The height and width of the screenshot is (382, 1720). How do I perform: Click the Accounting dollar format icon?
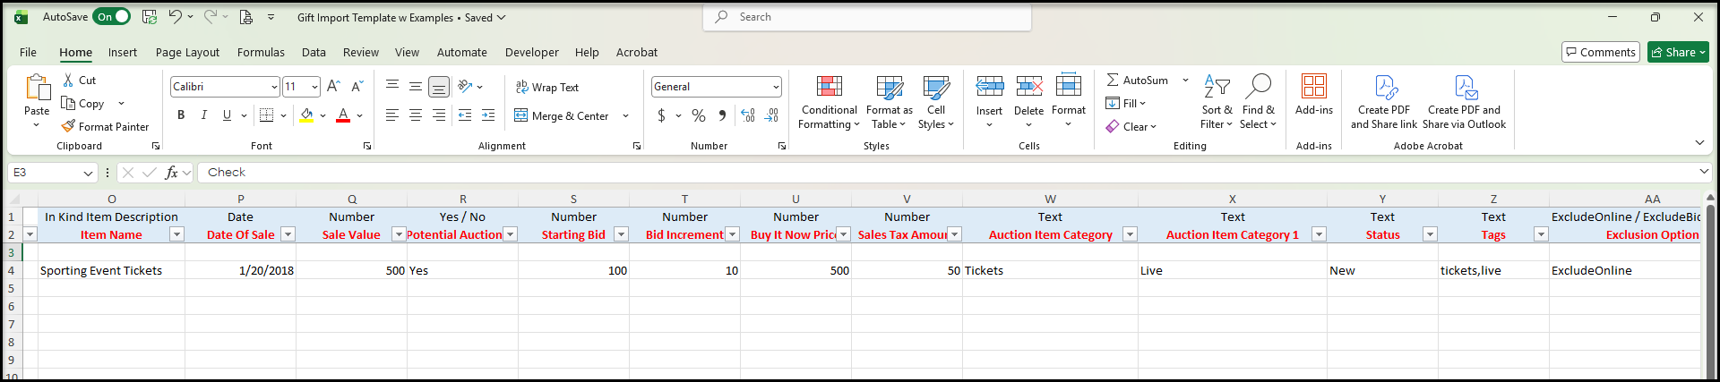click(661, 115)
